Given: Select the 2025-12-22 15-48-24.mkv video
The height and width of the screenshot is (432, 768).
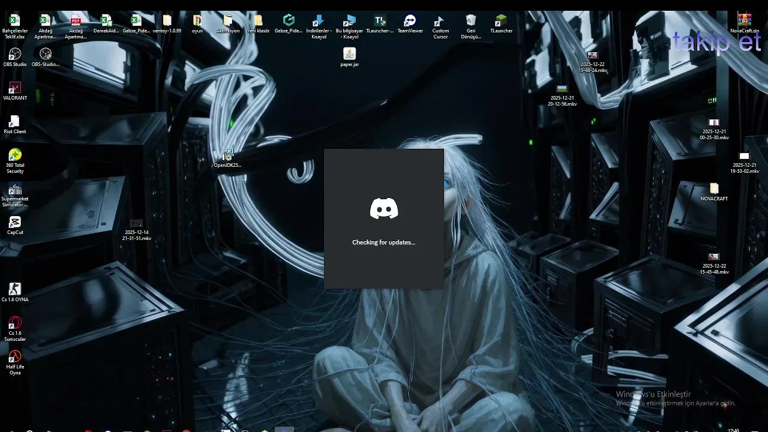Looking at the screenshot, I should tap(593, 56).
